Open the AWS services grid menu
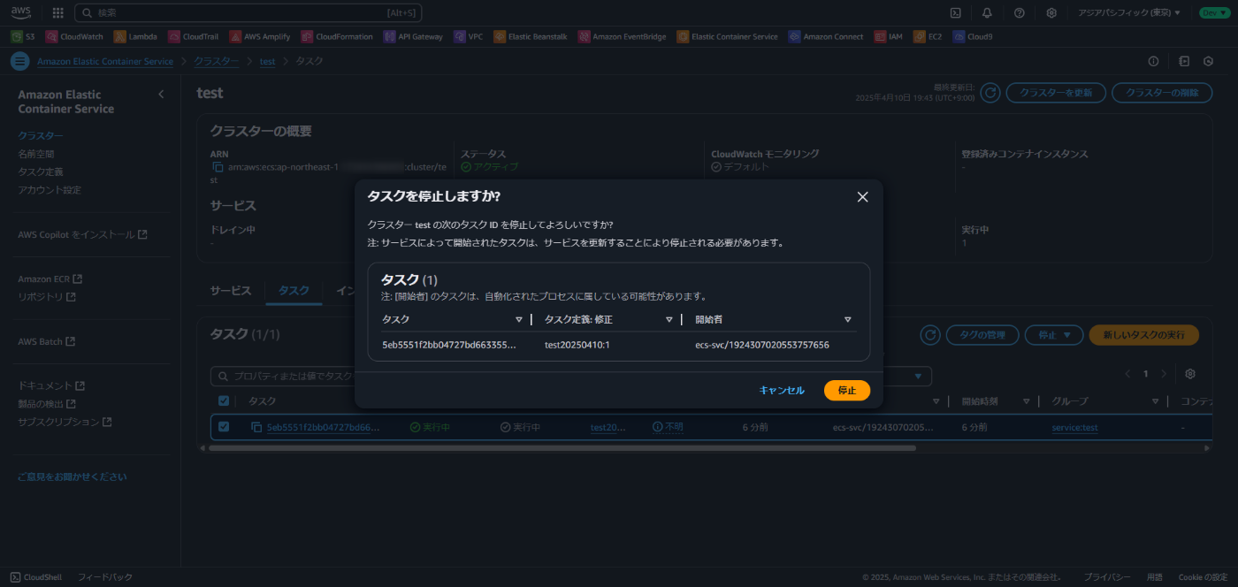Image resolution: width=1238 pixels, height=587 pixels. [58, 12]
